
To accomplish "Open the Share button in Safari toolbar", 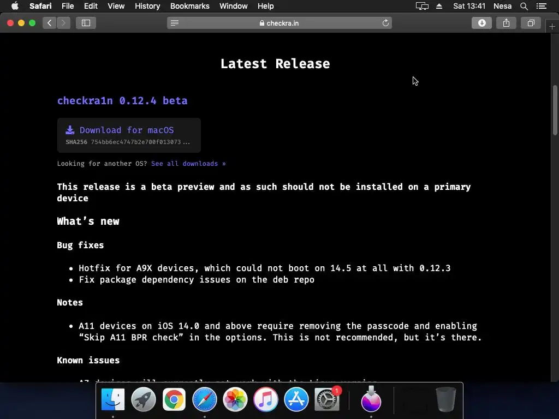I will (506, 23).
